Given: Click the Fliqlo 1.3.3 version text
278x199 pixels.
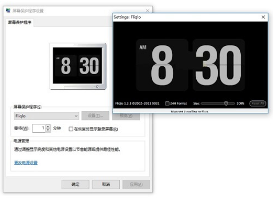Looking at the screenshot, I should [137, 103].
